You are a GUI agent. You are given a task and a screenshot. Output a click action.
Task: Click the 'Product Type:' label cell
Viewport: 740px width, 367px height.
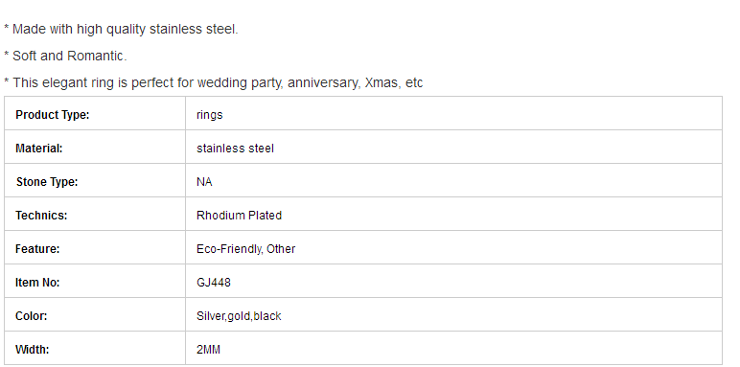tap(95, 113)
